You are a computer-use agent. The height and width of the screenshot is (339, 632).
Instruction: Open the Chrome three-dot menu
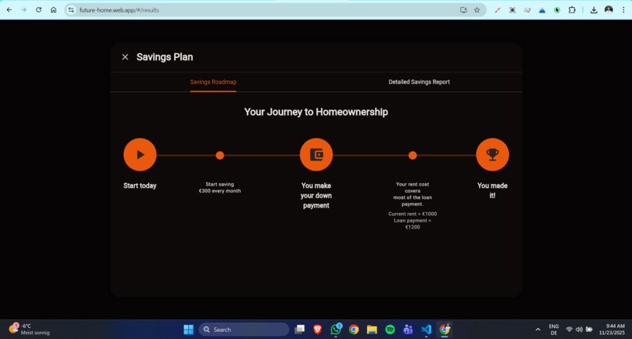click(x=623, y=10)
